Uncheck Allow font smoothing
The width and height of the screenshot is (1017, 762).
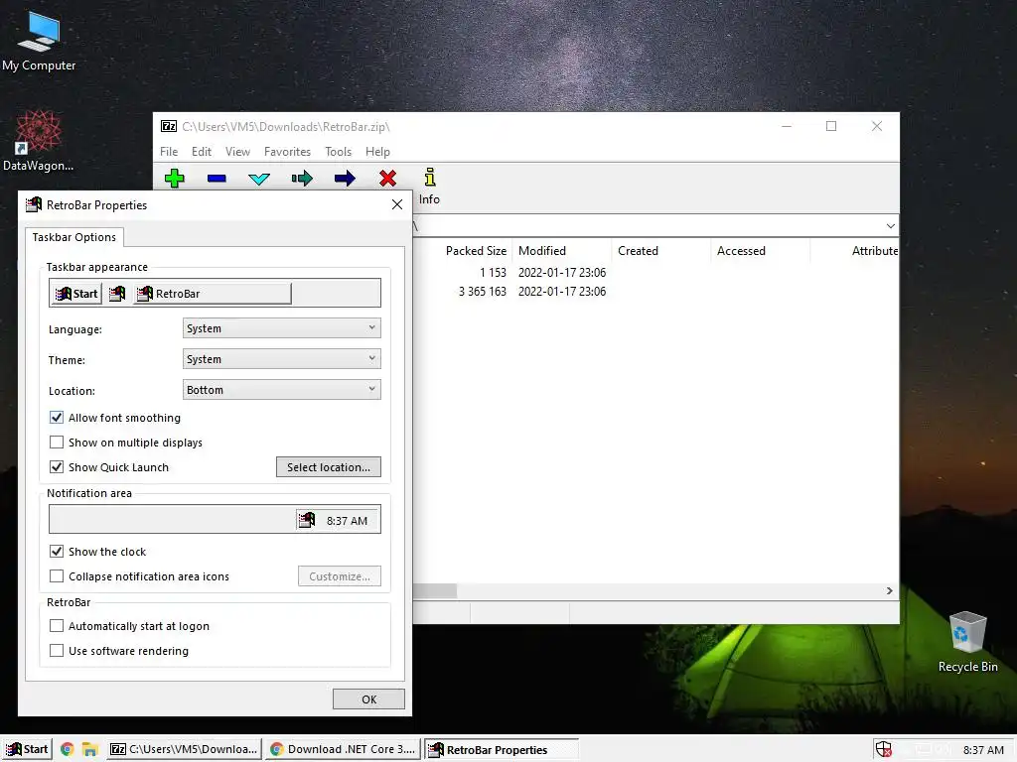click(57, 418)
